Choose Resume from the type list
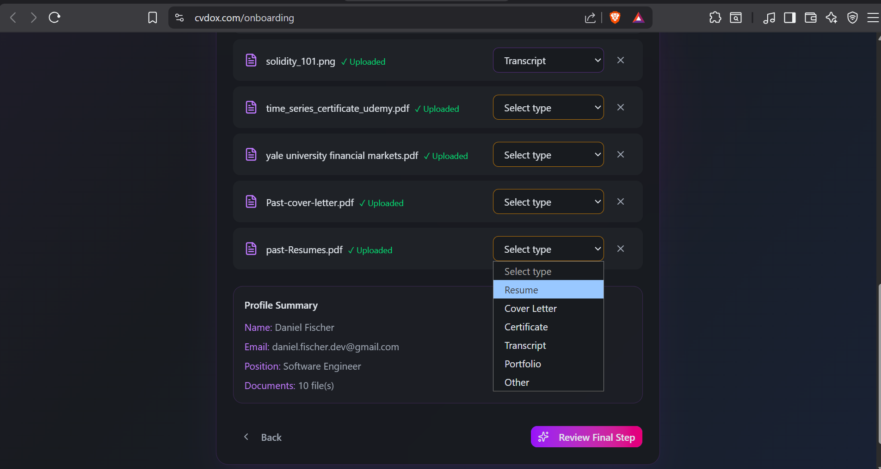 (548, 290)
